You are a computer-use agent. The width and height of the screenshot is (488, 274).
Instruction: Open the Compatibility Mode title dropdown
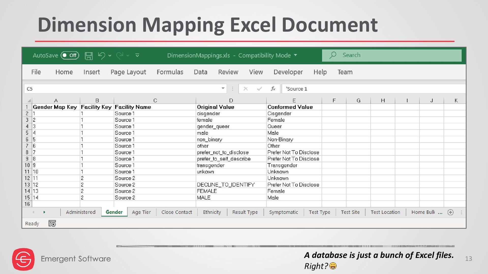coord(295,55)
